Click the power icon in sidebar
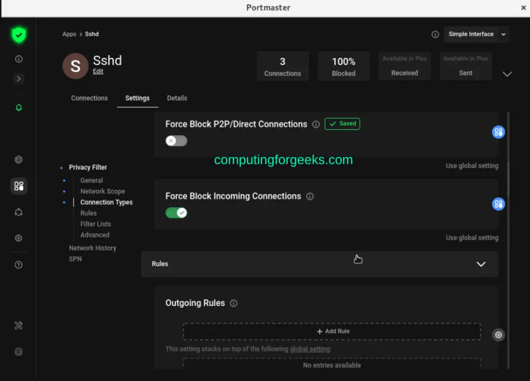 coord(19,352)
